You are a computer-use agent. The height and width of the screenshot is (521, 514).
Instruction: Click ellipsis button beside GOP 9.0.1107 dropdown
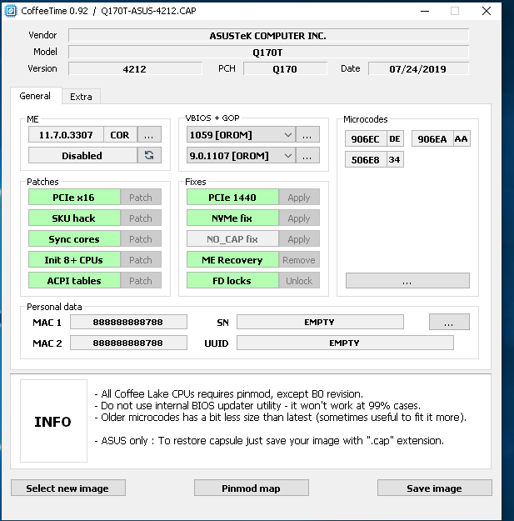point(307,155)
